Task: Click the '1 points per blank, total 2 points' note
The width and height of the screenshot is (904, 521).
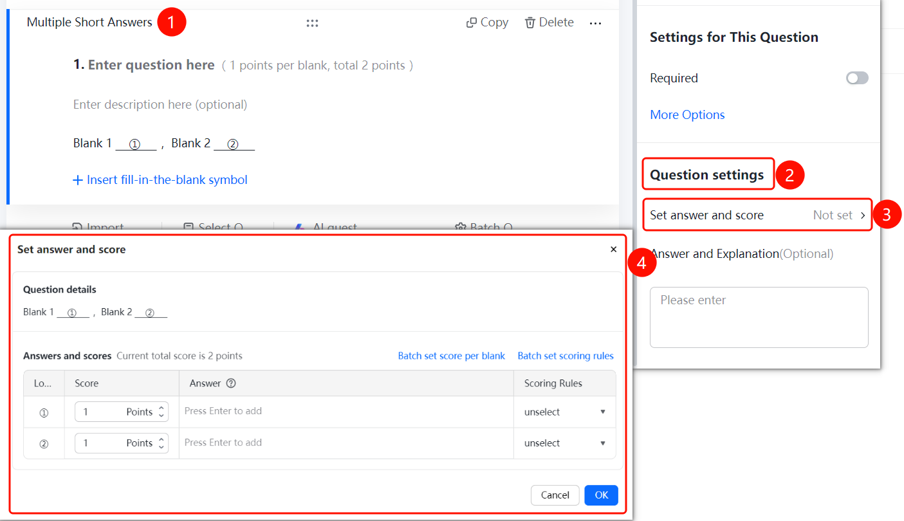Action: click(317, 66)
